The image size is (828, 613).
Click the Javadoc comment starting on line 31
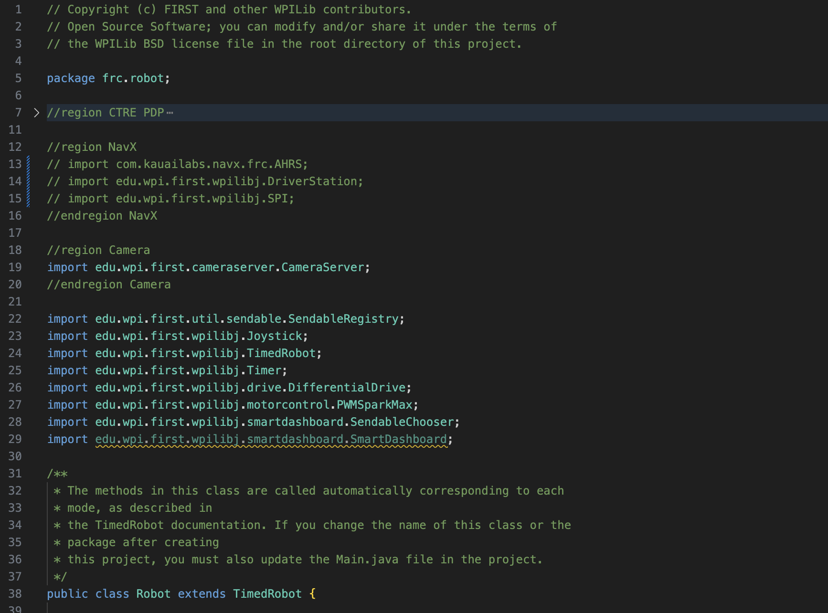[57, 473]
